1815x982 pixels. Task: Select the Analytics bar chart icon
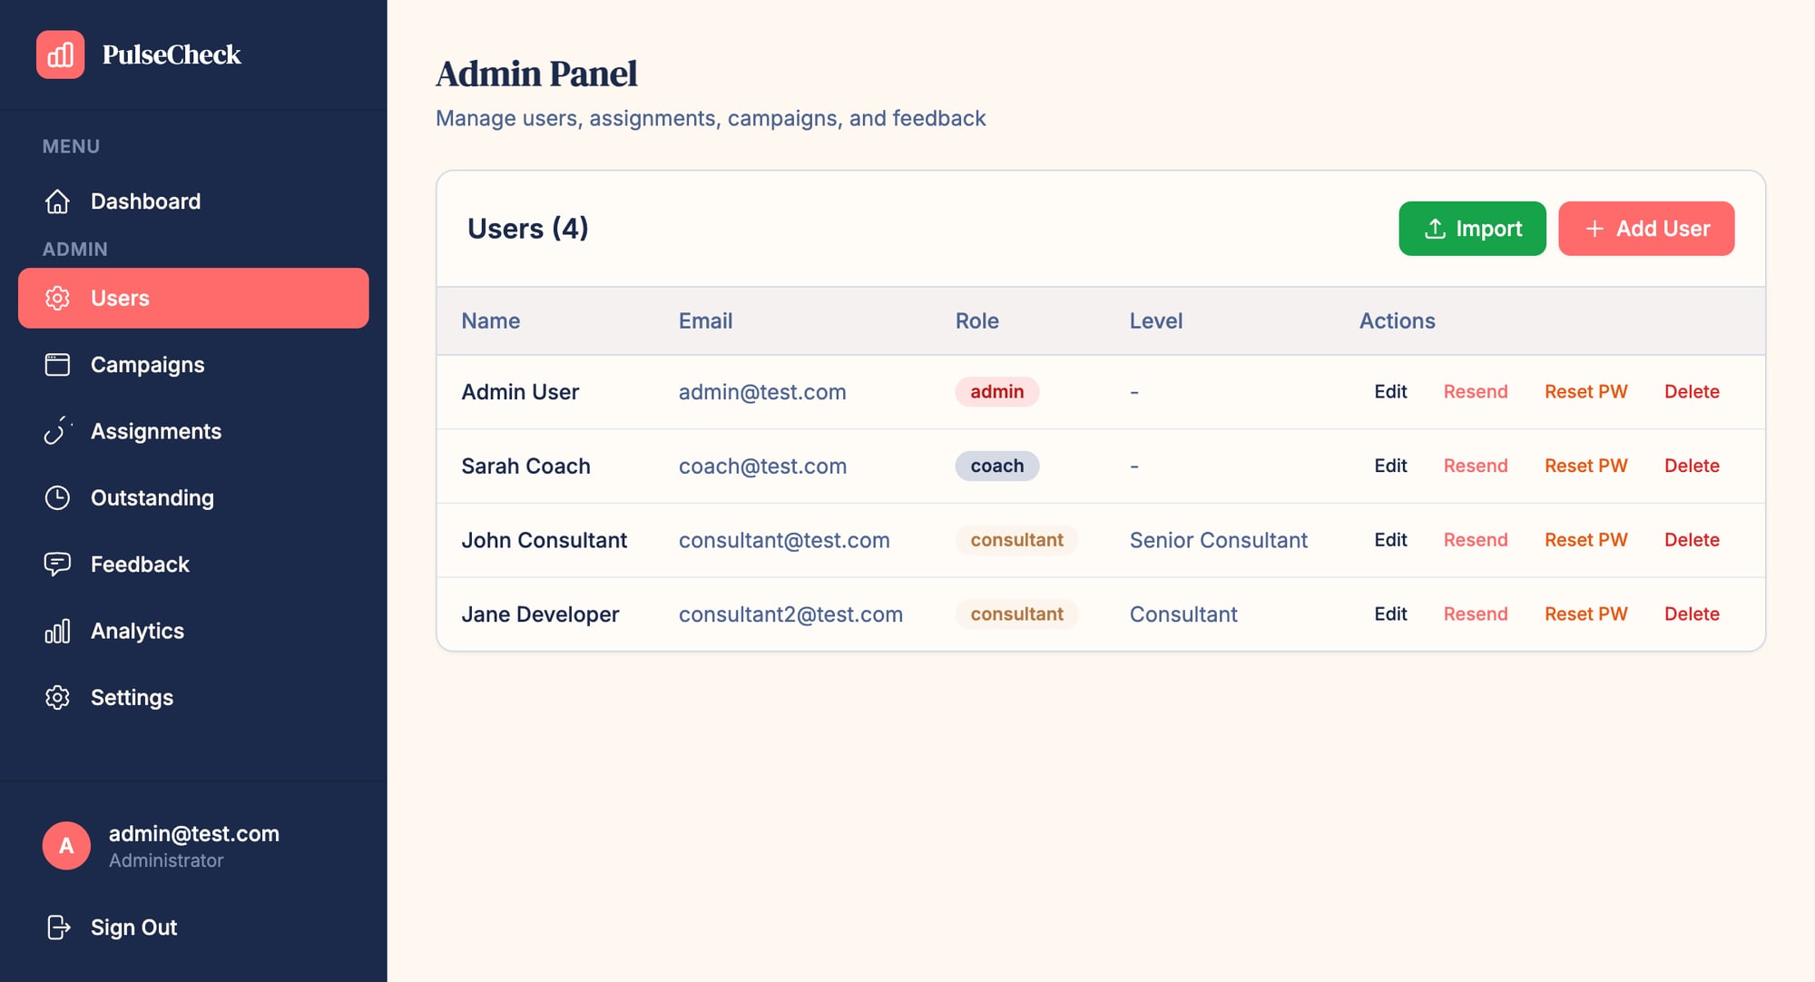pyautogui.click(x=57, y=631)
